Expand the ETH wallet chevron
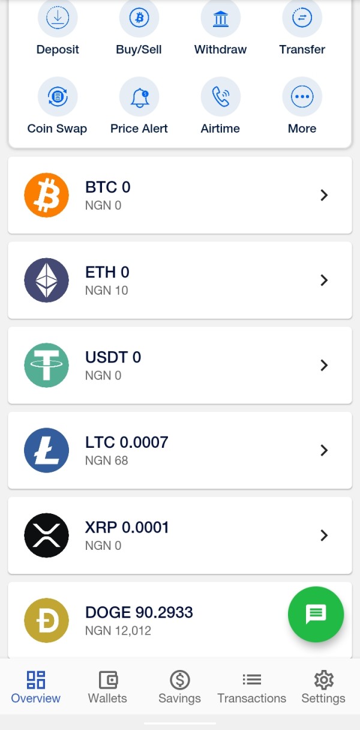The height and width of the screenshot is (730, 360). 324,280
